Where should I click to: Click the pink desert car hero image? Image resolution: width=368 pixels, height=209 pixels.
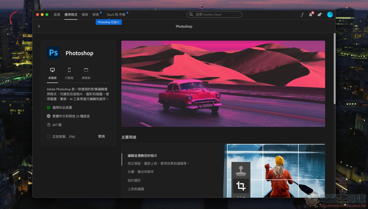223,84
